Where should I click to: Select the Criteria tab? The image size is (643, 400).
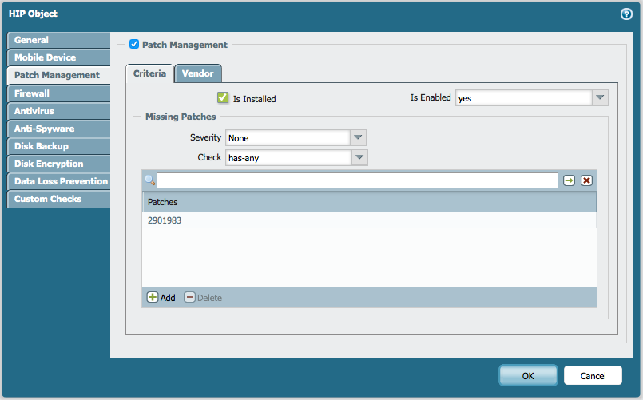[x=149, y=73]
